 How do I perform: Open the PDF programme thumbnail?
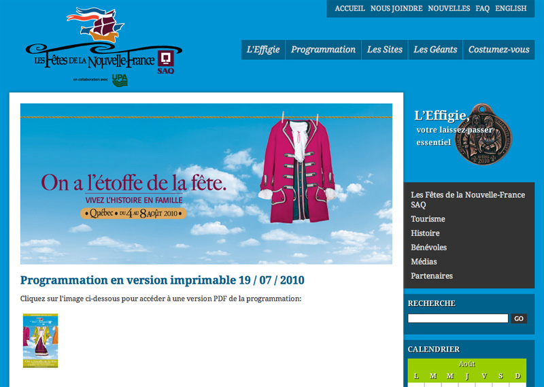pos(40,341)
